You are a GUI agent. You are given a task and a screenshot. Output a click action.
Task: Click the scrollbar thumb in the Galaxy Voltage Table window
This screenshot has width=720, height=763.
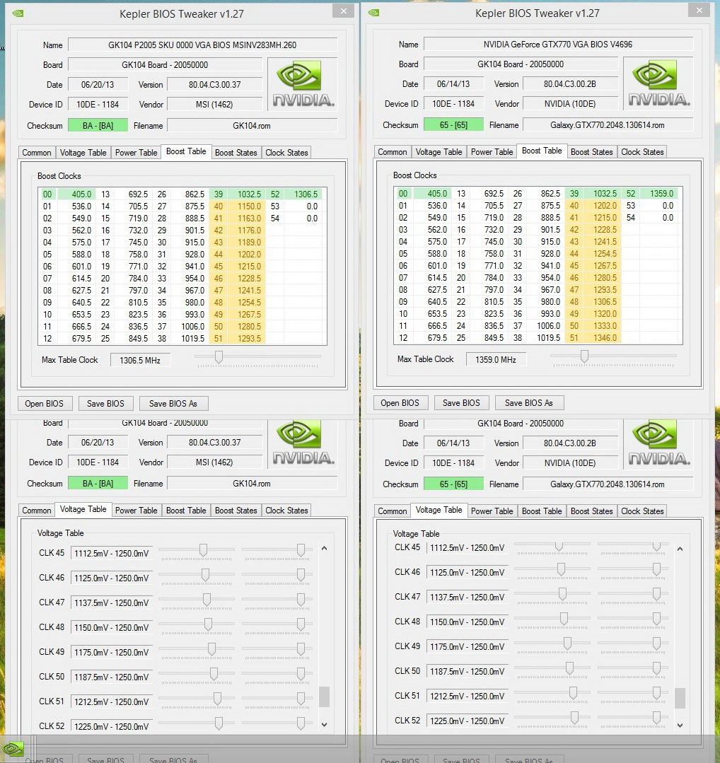click(680, 698)
